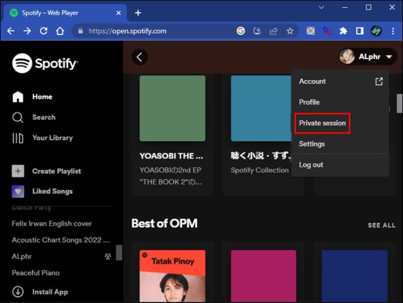Click the browser home icon
403x303 pixels.
click(60, 31)
